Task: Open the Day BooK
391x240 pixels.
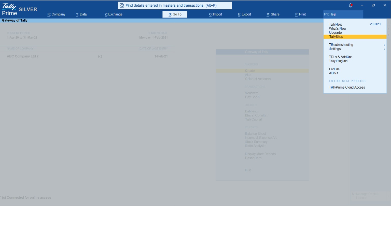Action: [252, 97]
